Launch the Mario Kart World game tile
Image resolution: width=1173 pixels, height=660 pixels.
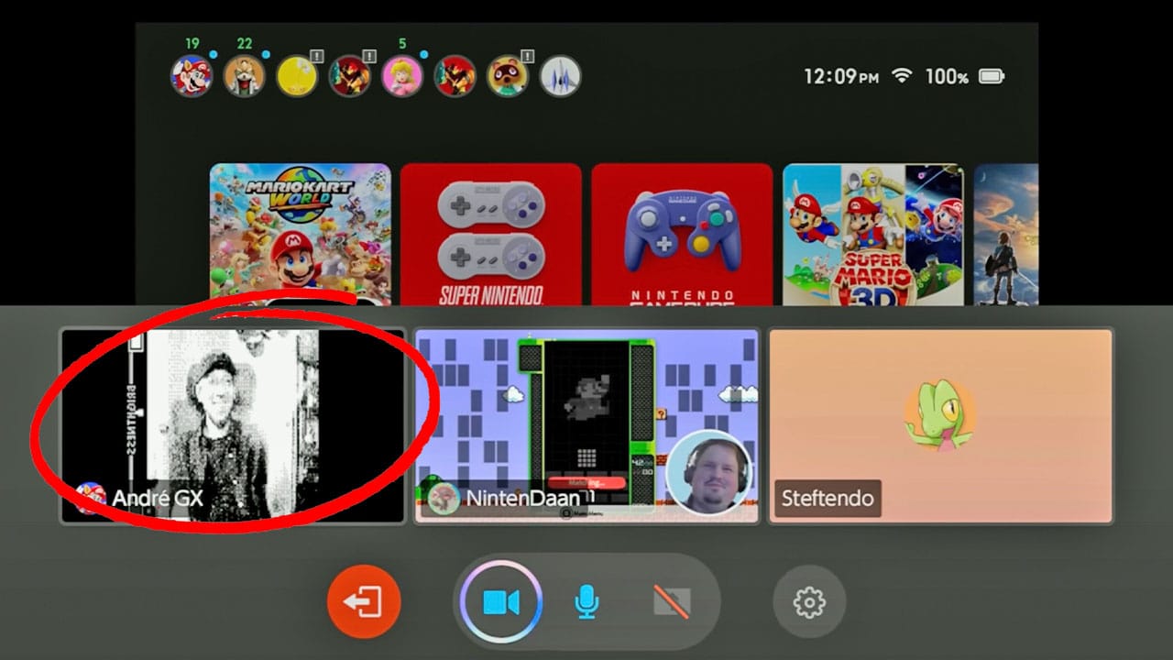click(x=301, y=235)
